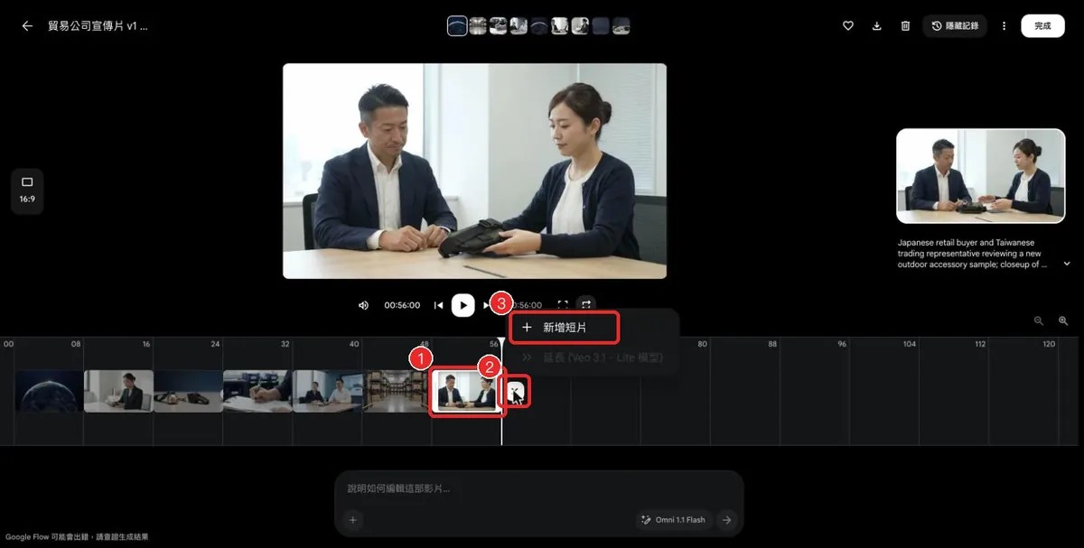Image resolution: width=1084 pixels, height=548 pixels.
Task: Click the timeline ruler at mark 104
Action: (909, 344)
